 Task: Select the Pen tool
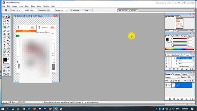(5, 48)
